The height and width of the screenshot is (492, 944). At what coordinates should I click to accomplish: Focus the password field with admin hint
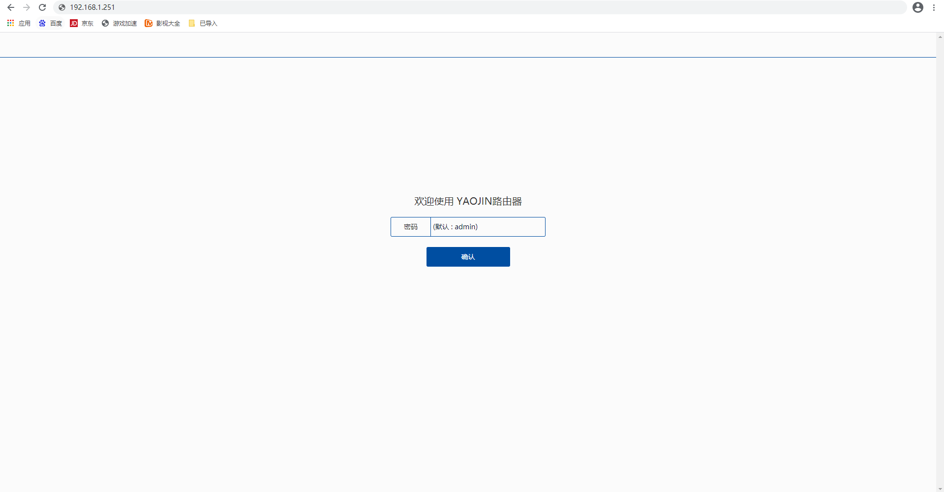click(487, 227)
